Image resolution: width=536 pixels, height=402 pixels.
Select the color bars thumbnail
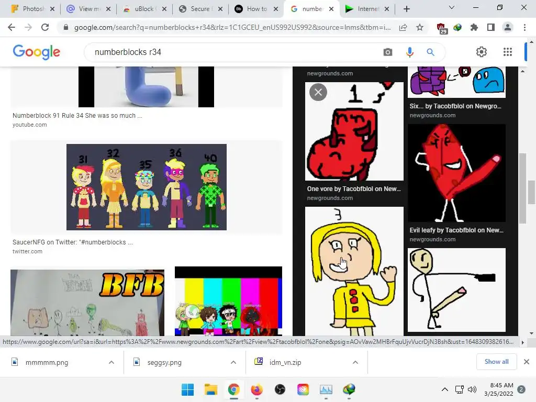(x=228, y=301)
